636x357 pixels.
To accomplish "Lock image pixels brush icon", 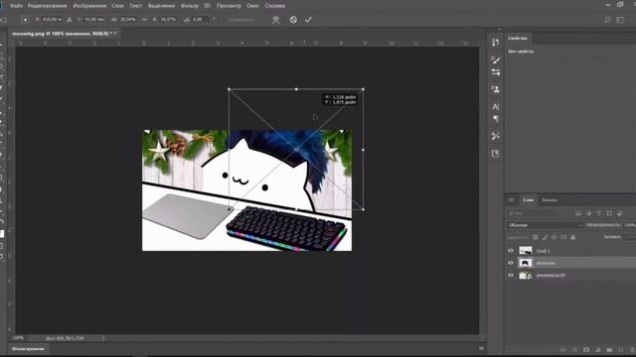I will (x=545, y=237).
